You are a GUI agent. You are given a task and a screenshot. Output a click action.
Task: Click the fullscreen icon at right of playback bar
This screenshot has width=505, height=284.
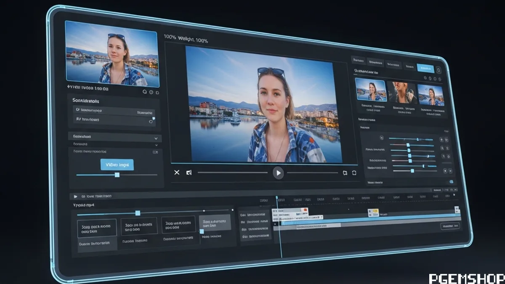354,173
